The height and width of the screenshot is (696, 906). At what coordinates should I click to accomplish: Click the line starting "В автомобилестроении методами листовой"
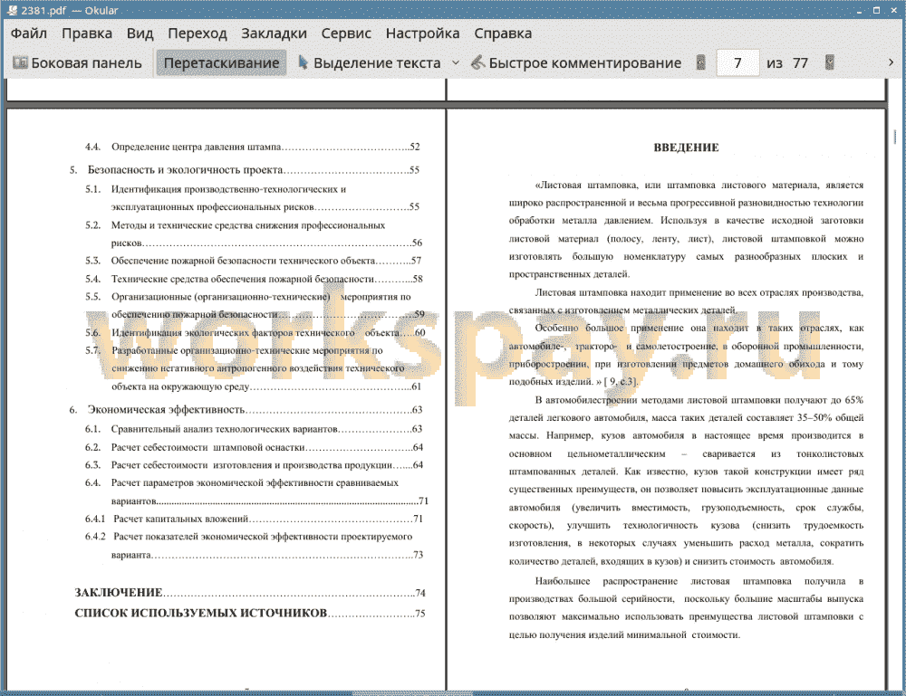[x=699, y=400]
